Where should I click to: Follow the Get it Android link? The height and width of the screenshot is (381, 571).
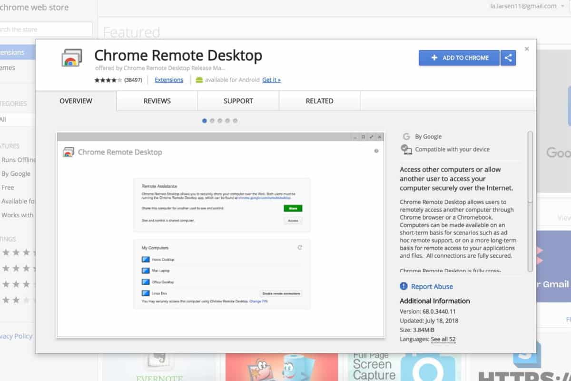(x=271, y=80)
